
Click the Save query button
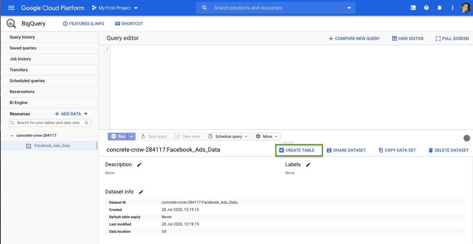pyautogui.click(x=154, y=136)
